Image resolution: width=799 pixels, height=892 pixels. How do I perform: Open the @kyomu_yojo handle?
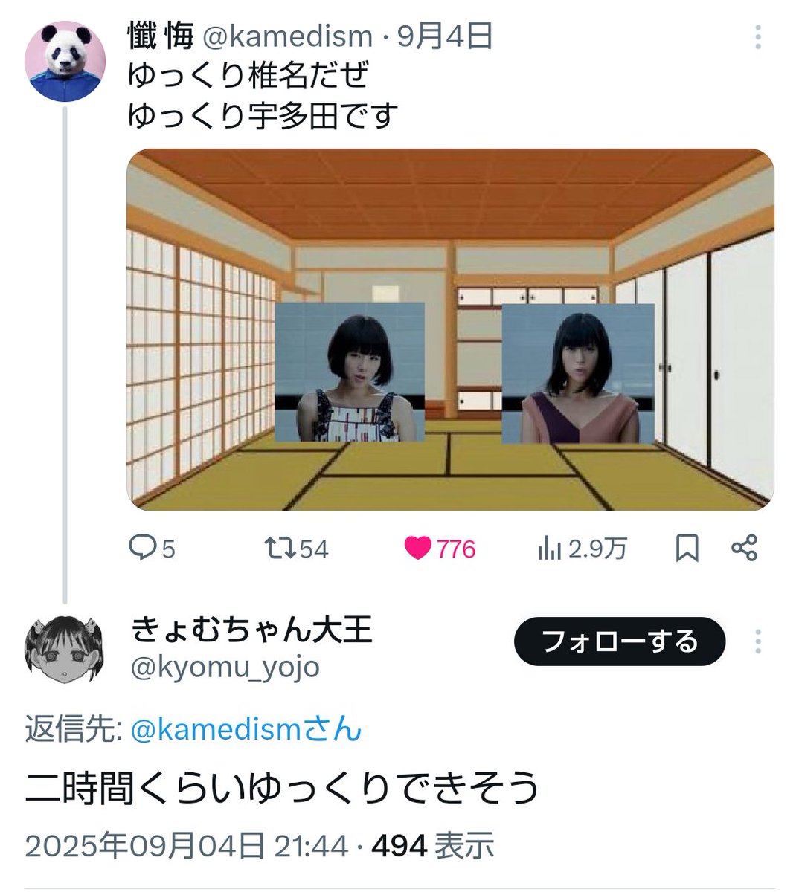pos(225,667)
